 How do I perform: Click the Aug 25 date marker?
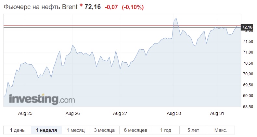[25, 113]
